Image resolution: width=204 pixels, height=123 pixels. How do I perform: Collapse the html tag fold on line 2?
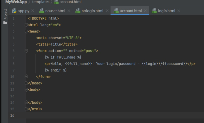tap(26, 25)
